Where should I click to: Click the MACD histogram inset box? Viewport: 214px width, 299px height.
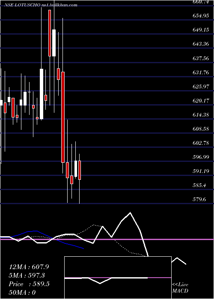(x=118, y=278)
